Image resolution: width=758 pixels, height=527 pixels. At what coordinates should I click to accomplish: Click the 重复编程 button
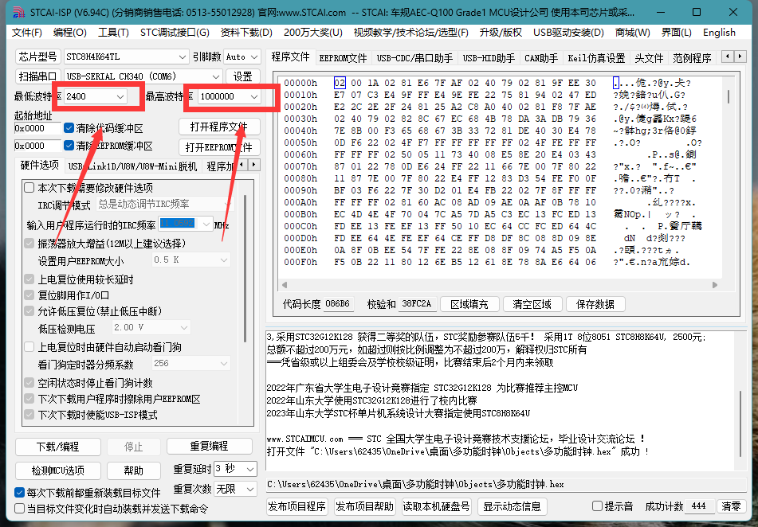click(x=210, y=446)
